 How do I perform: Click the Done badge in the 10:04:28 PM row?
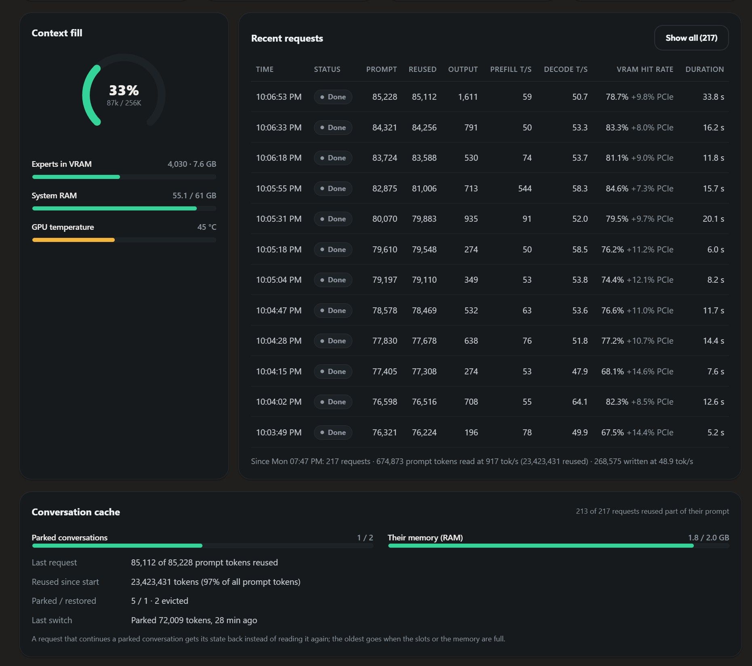pos(333,341)
